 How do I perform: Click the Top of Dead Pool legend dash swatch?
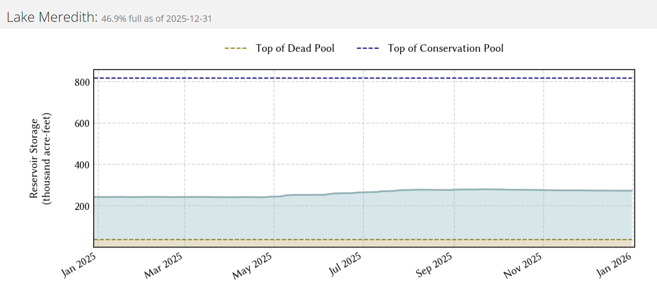pos(236,48)
